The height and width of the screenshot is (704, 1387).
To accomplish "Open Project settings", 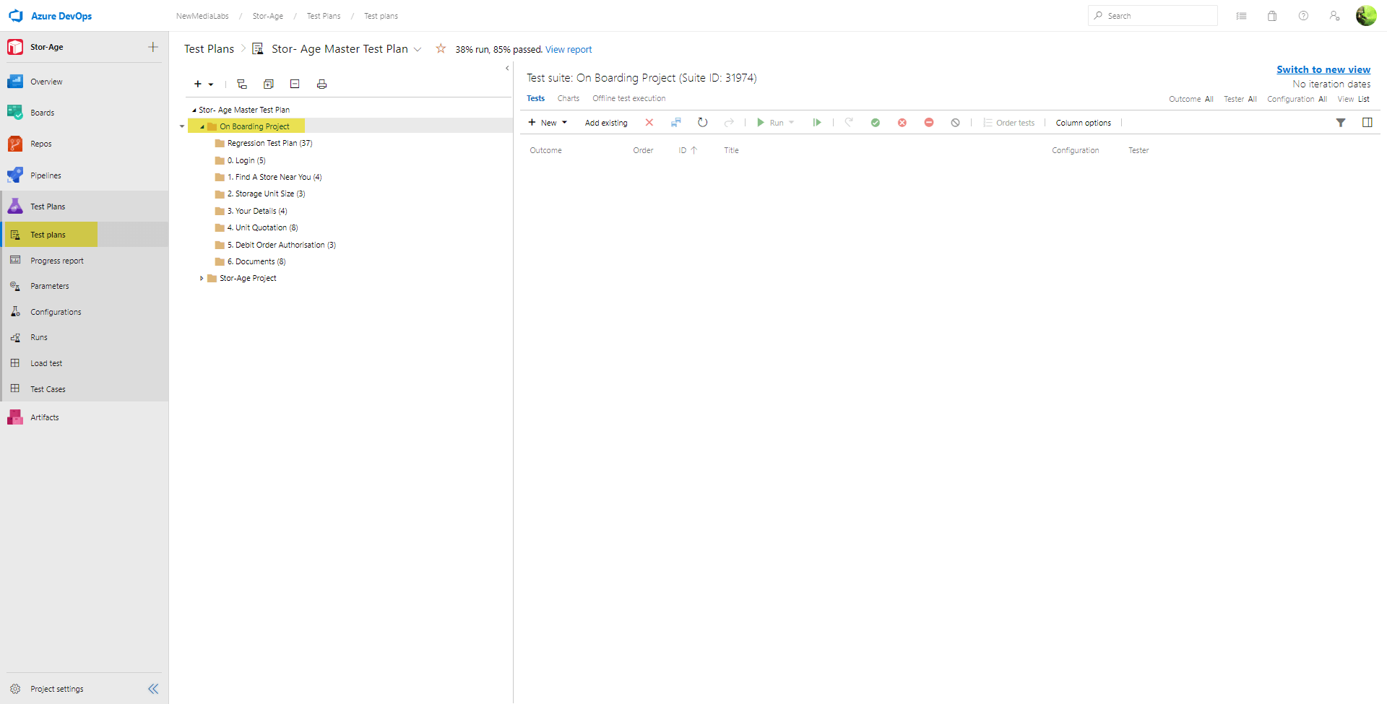I will pos(57,689).
